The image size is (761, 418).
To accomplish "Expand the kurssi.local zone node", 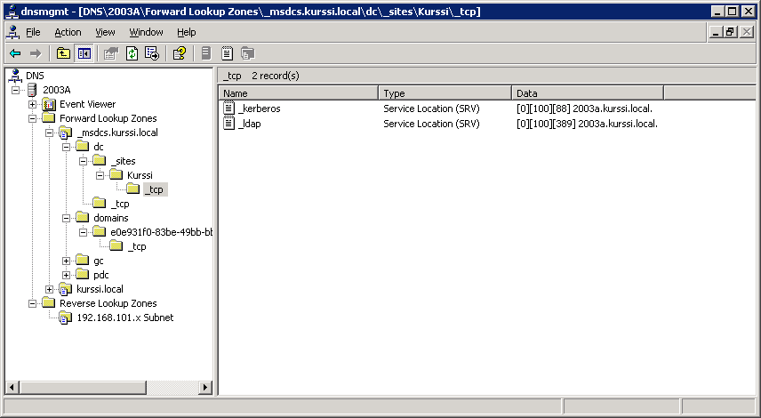I will 49,289.
